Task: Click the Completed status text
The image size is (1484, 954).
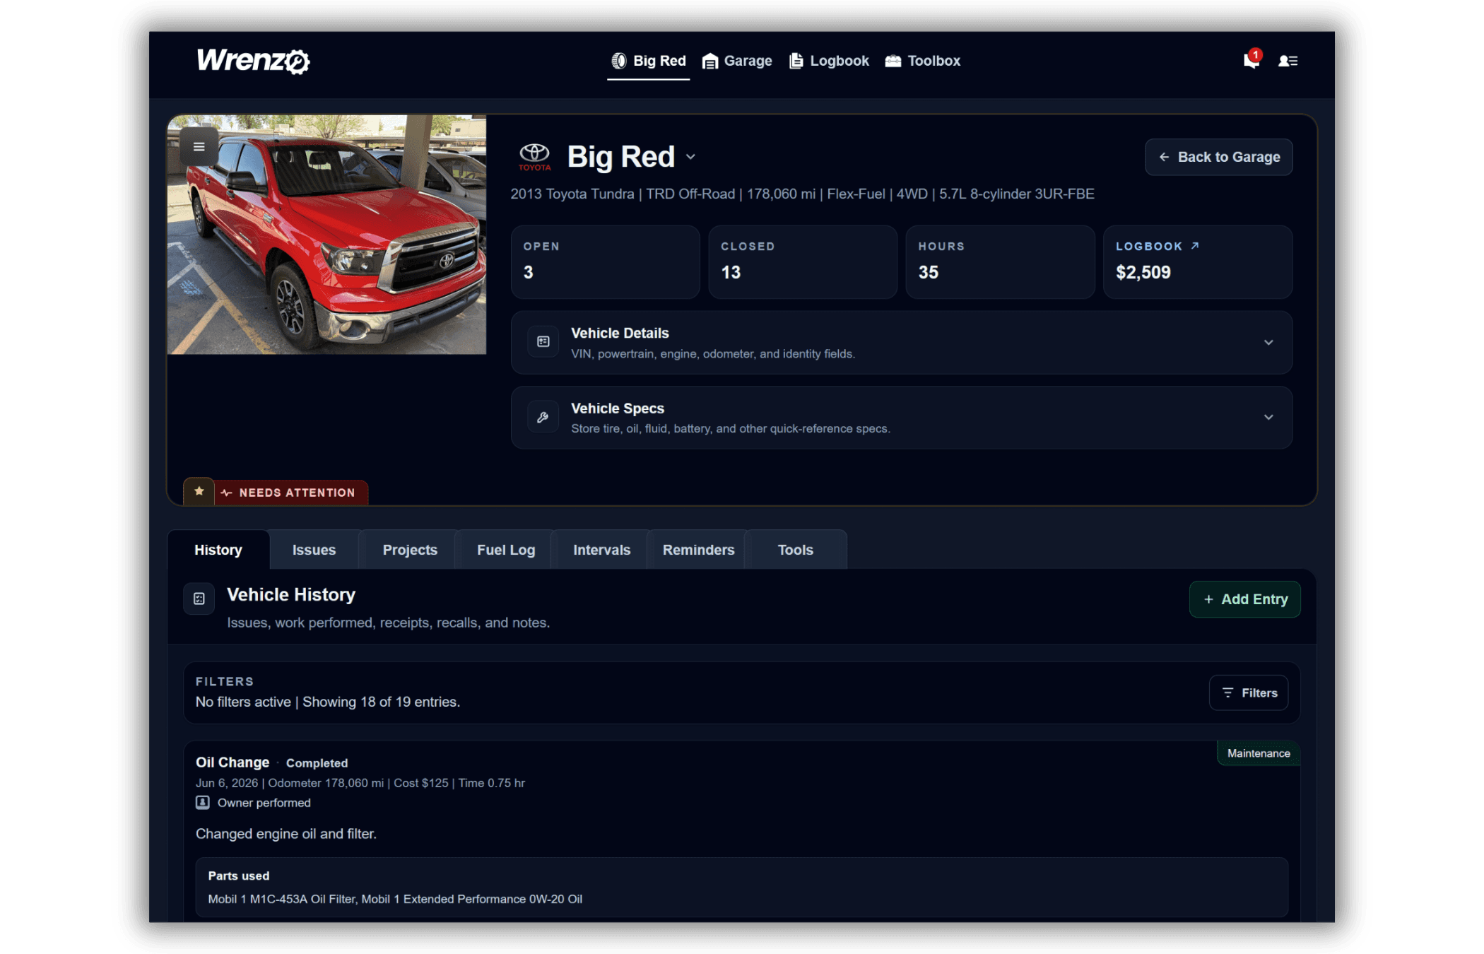Action: (x=317, y=763)
